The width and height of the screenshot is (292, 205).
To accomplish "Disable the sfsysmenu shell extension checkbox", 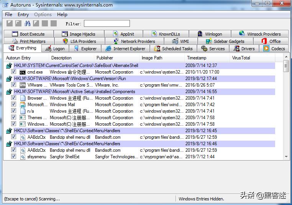I will coord(13,156).
